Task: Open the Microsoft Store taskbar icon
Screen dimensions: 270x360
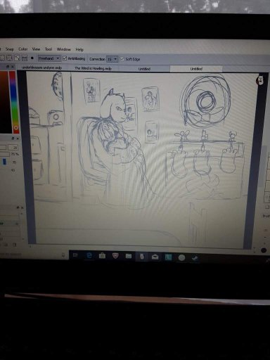Action: (102, 256)
